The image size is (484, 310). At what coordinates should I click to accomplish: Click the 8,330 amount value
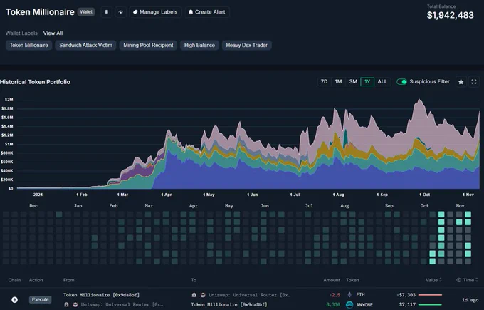click(x=333, y=305)
